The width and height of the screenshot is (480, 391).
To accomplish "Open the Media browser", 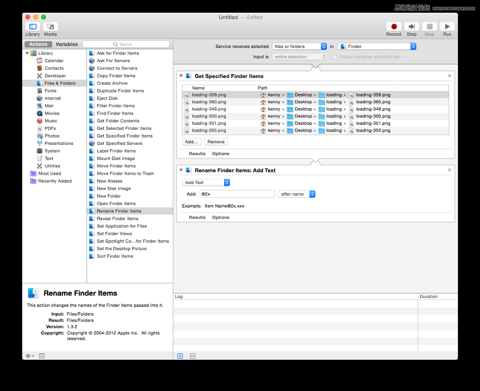I will [50, 26].
